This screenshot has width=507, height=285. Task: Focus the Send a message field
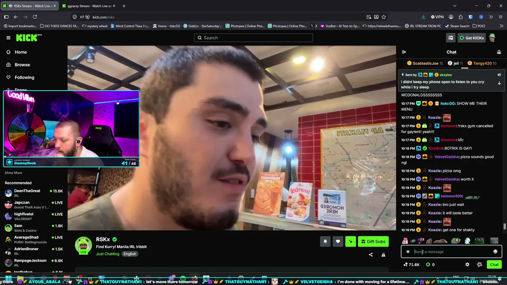point(452,252)
